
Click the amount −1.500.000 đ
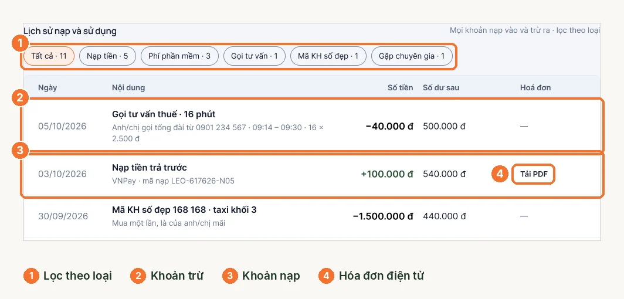point(383,216)
